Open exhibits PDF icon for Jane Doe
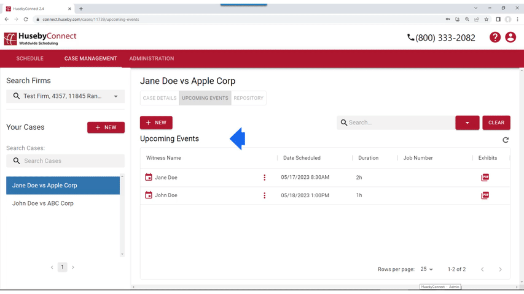This screenshot has height=294, width=524. click(x=485, y=178)
